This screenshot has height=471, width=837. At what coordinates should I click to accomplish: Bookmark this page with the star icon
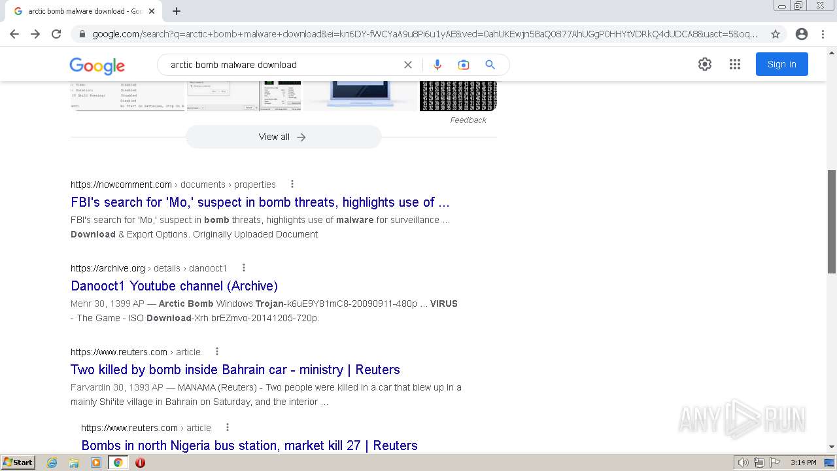click(x=776, y=34)
